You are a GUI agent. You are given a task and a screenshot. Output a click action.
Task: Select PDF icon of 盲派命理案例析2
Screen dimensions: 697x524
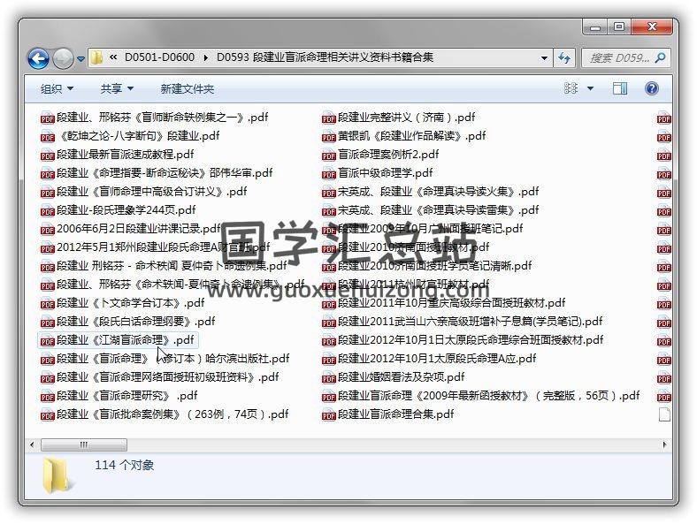(x=328, y=156)
